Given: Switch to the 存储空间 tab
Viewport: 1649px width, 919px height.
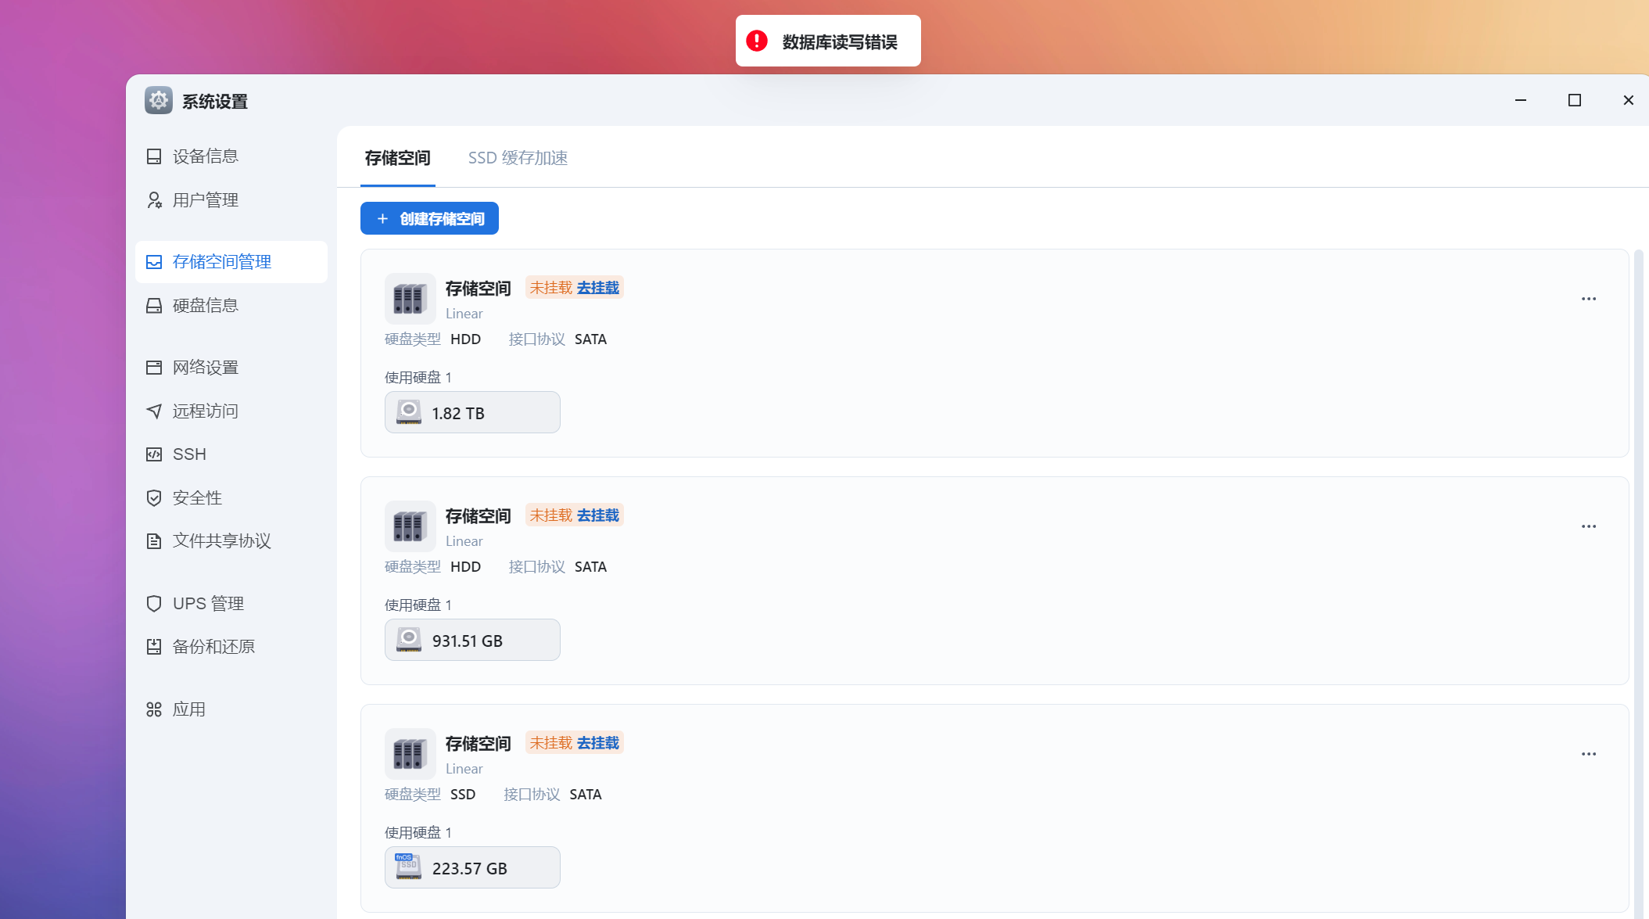Looking at the screenshot, I should (397, 158).
